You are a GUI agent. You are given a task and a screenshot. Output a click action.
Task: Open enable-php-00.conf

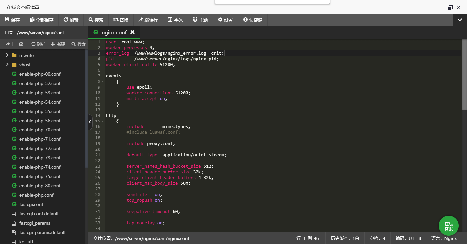tap(40, 74)
